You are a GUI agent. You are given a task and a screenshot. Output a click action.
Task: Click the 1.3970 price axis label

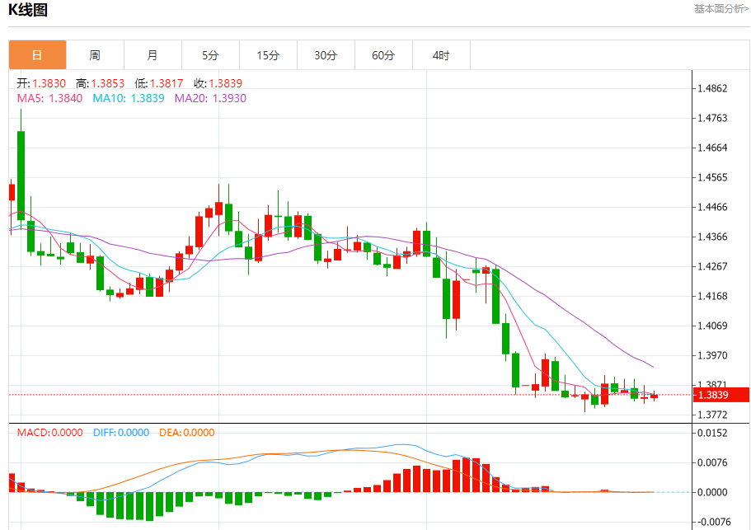[x=713, y=356]
